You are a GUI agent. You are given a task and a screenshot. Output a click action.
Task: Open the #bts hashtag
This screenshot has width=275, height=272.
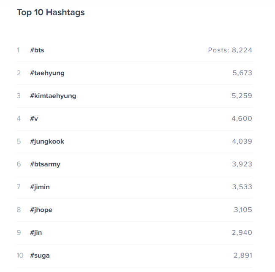pyautogui.click(x=37, y=50)
